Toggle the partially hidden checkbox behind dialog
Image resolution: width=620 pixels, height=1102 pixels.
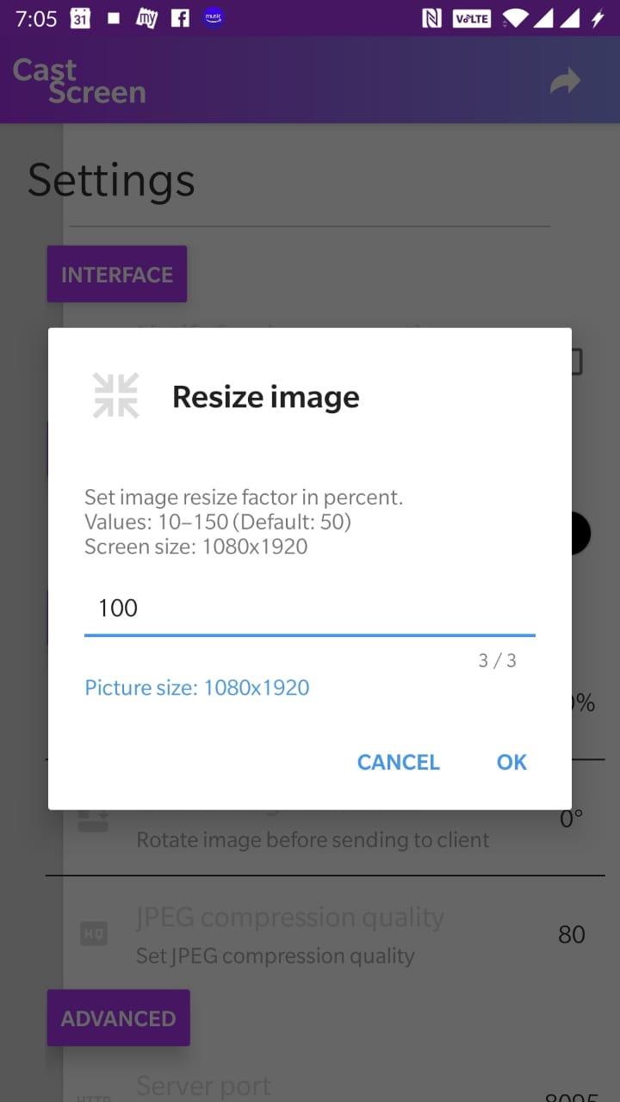[x=576, y=362]
